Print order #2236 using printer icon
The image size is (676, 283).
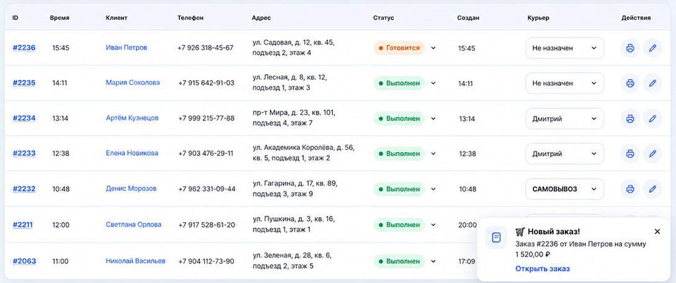tap(630, 48)
